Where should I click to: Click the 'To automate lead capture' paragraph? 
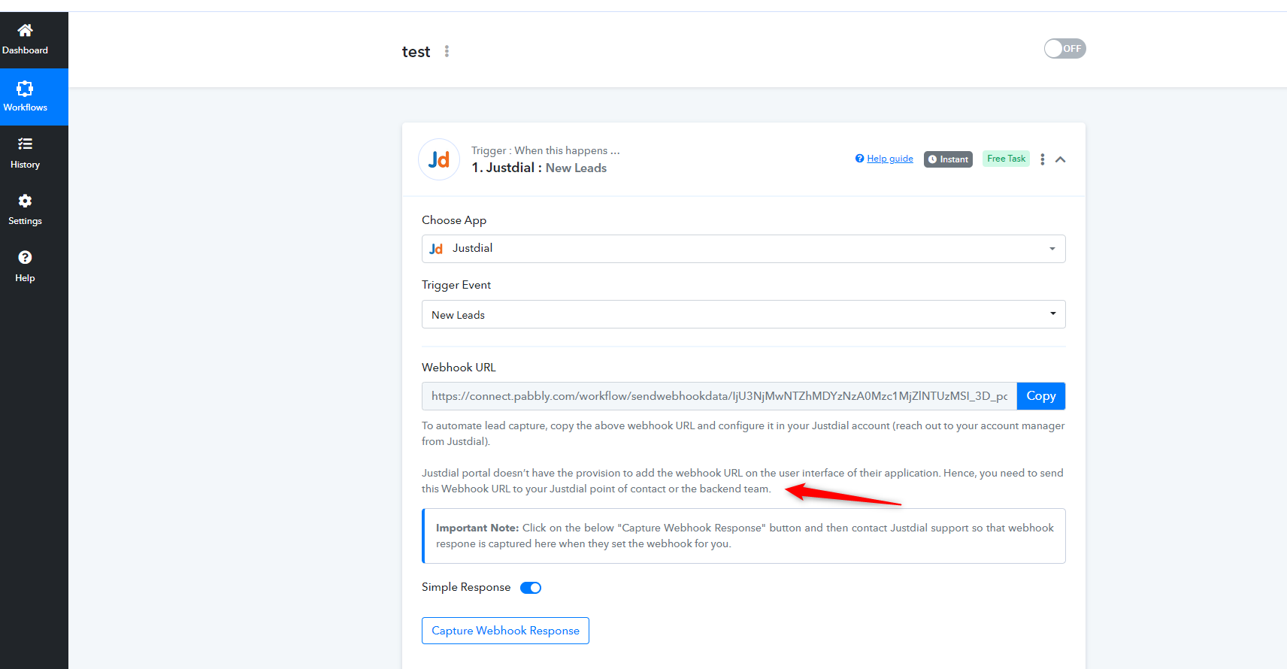[x=743, y=434]
